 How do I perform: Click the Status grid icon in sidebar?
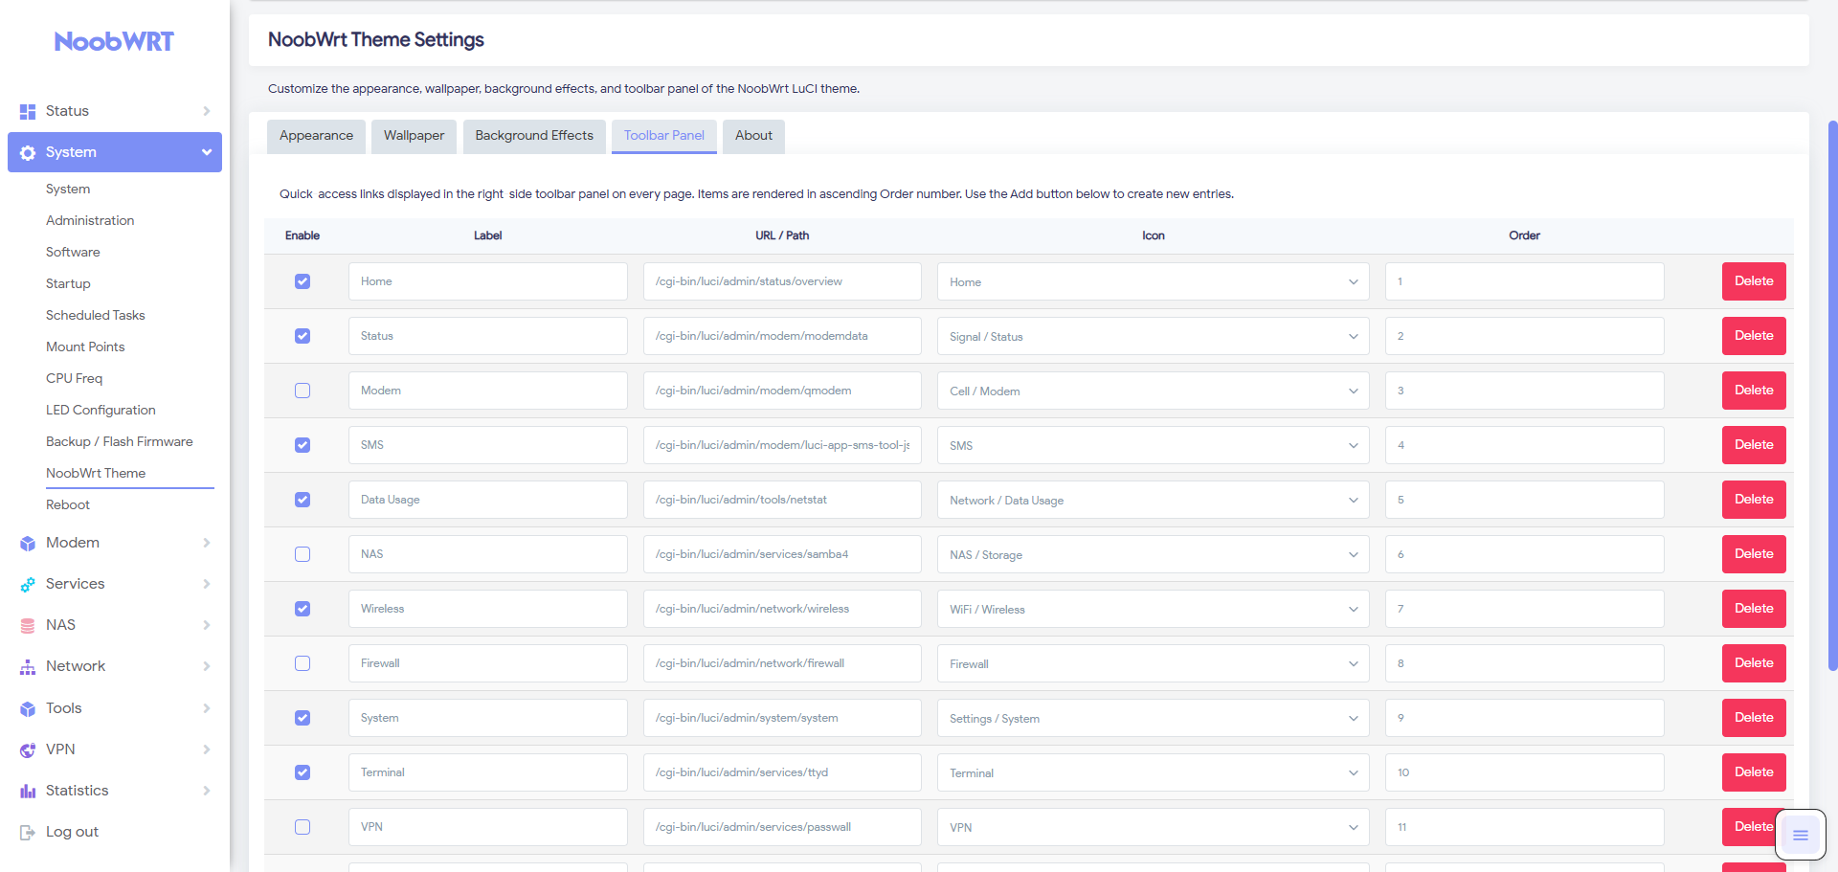(x=28, y=111)
